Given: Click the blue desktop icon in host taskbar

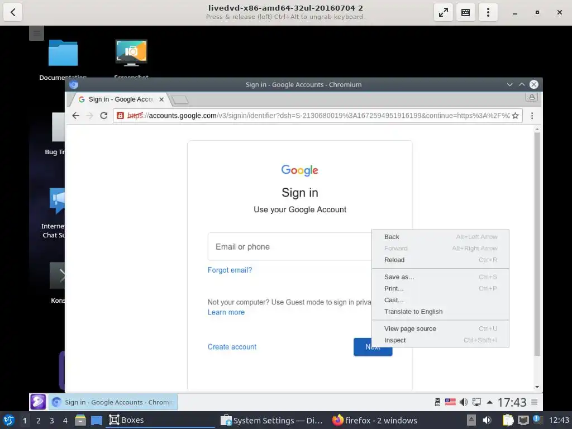Looking at the screenshot, I should tap(96, 421).
